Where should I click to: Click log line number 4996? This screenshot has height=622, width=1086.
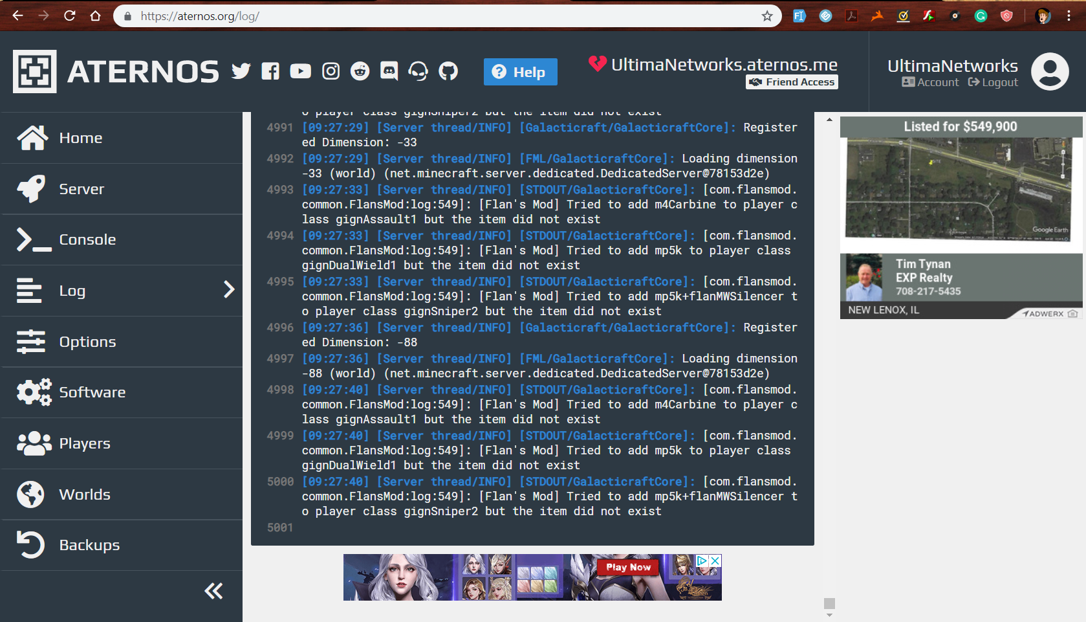tap(280, 328)
